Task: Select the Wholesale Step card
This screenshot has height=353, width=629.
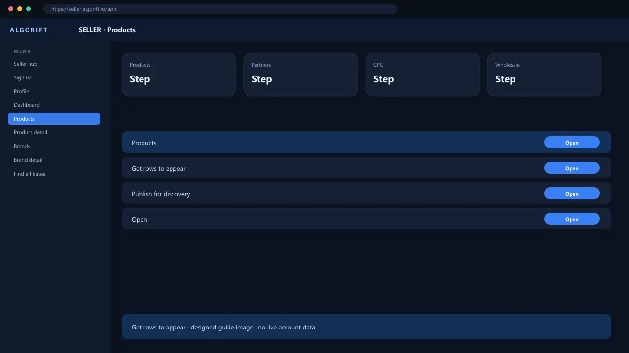Action: (544, 75)
